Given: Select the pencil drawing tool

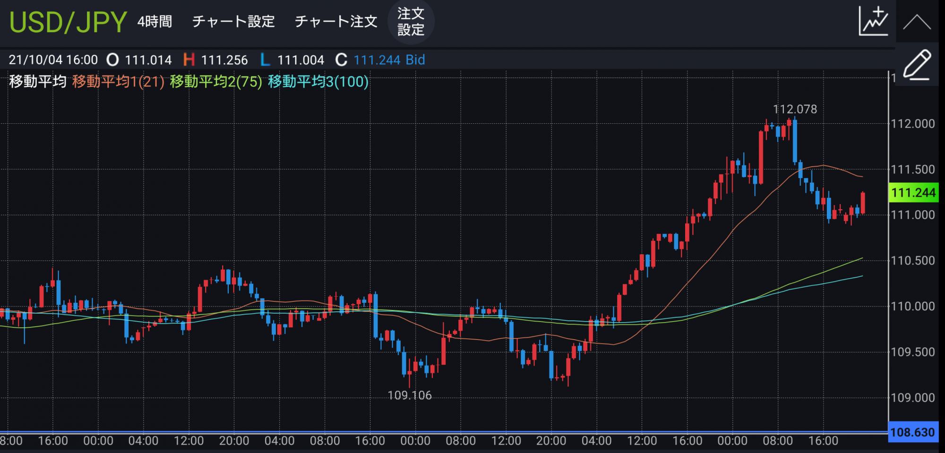Looking at the screenshot, I should tap(917, 64).
